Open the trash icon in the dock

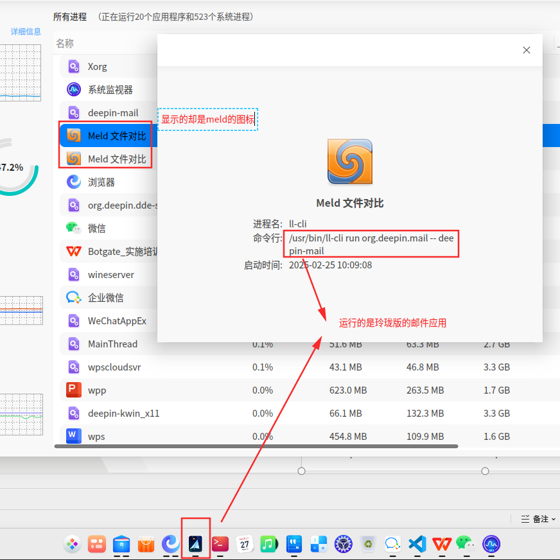pyautogui.click(x=368, y=544)
